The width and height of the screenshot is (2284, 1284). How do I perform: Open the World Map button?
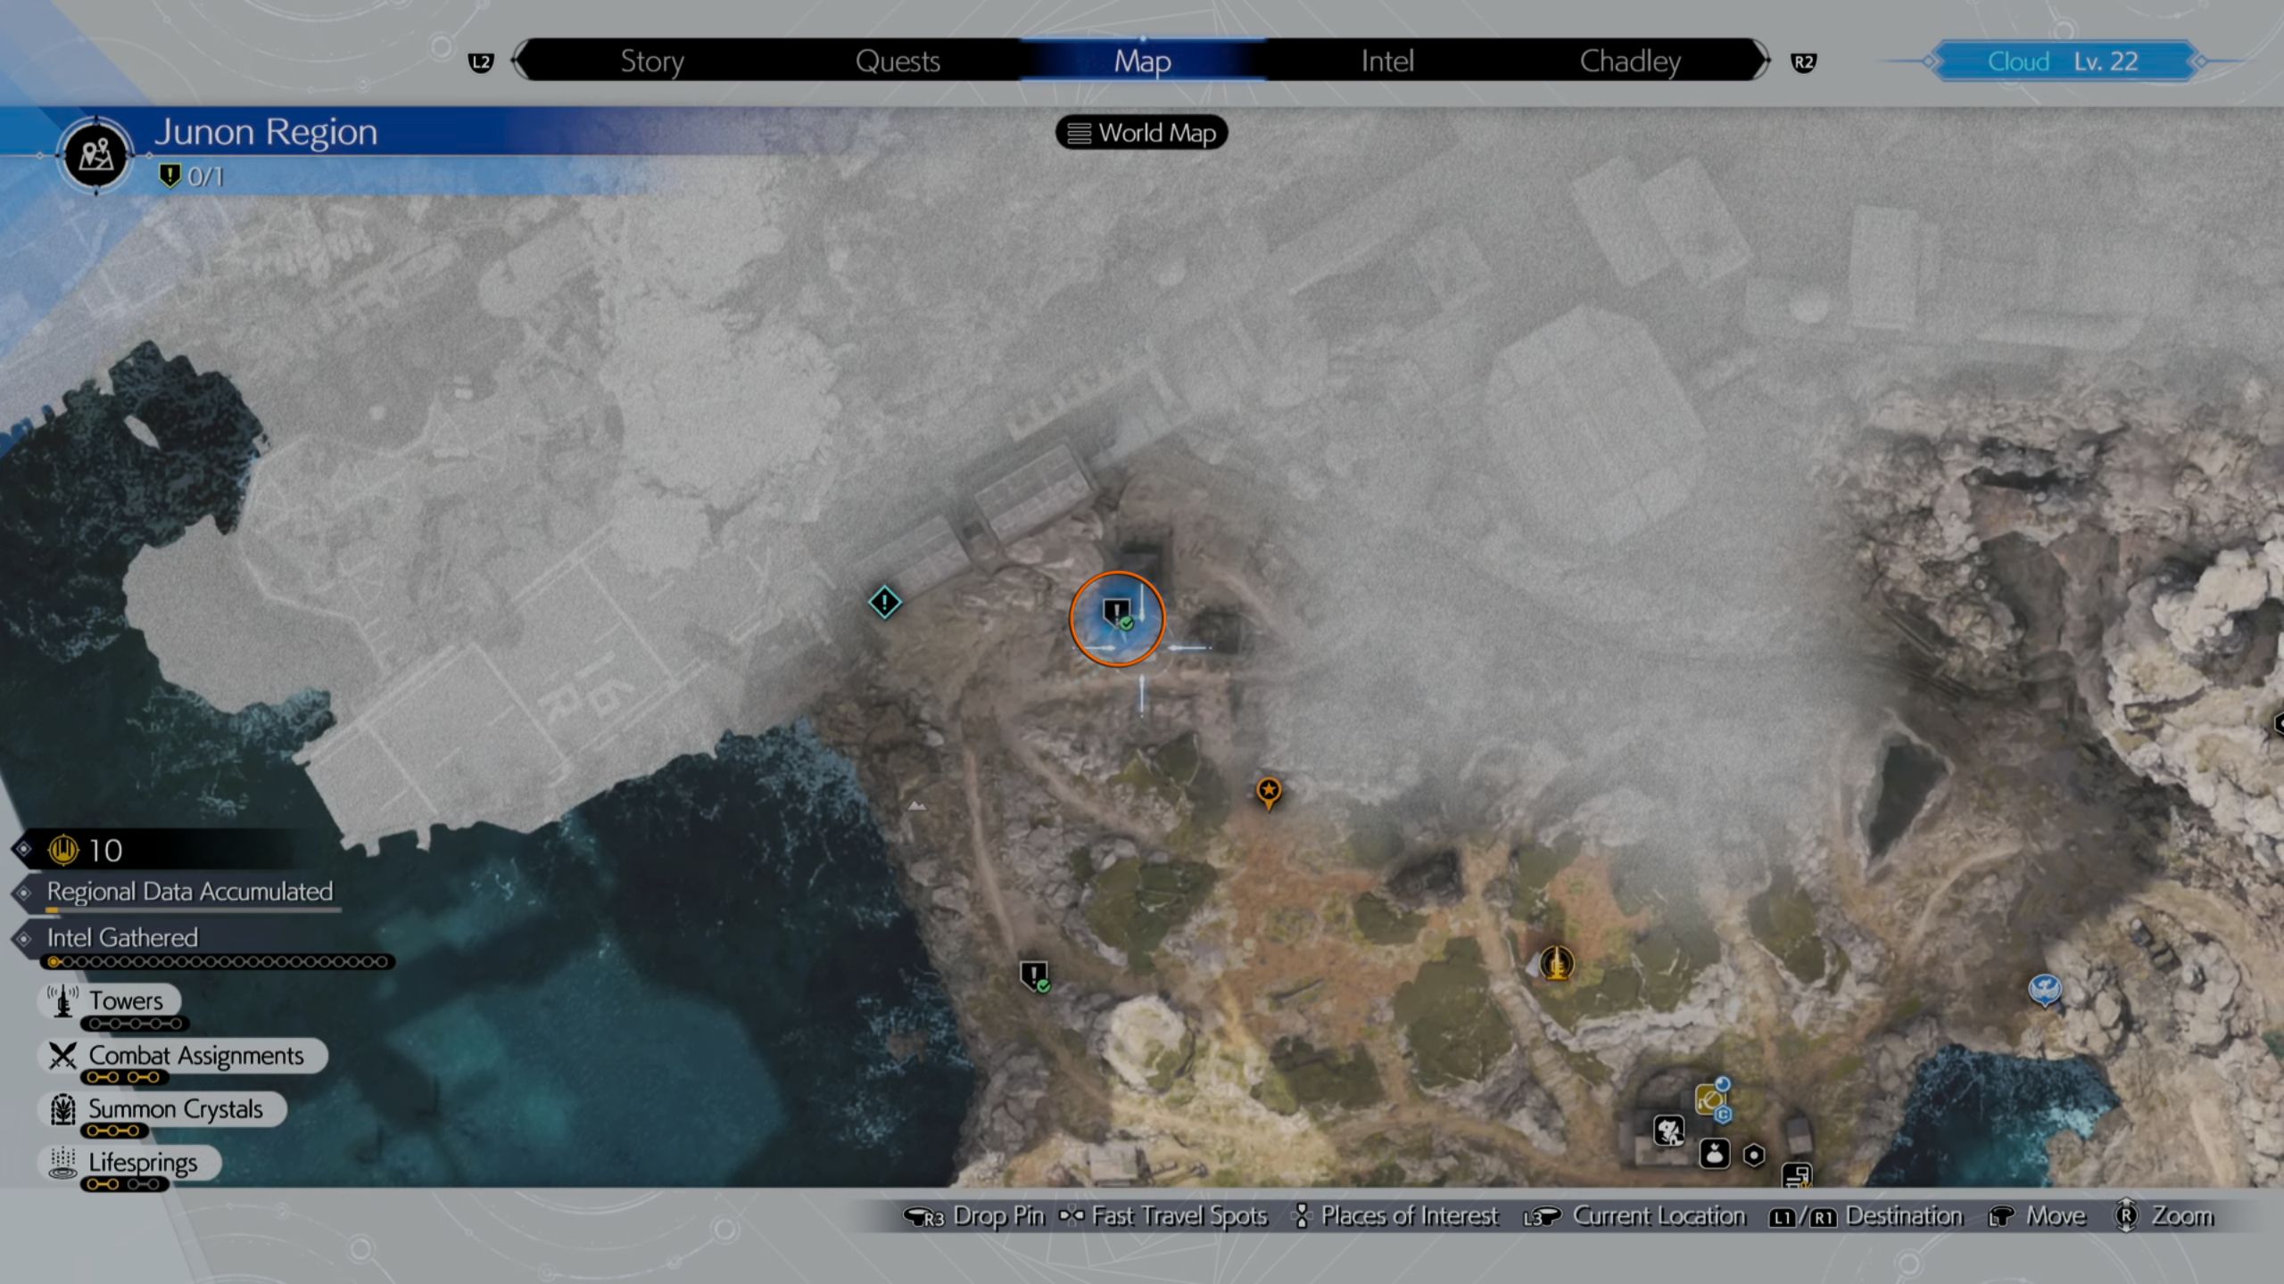(x=1142, y=133)
